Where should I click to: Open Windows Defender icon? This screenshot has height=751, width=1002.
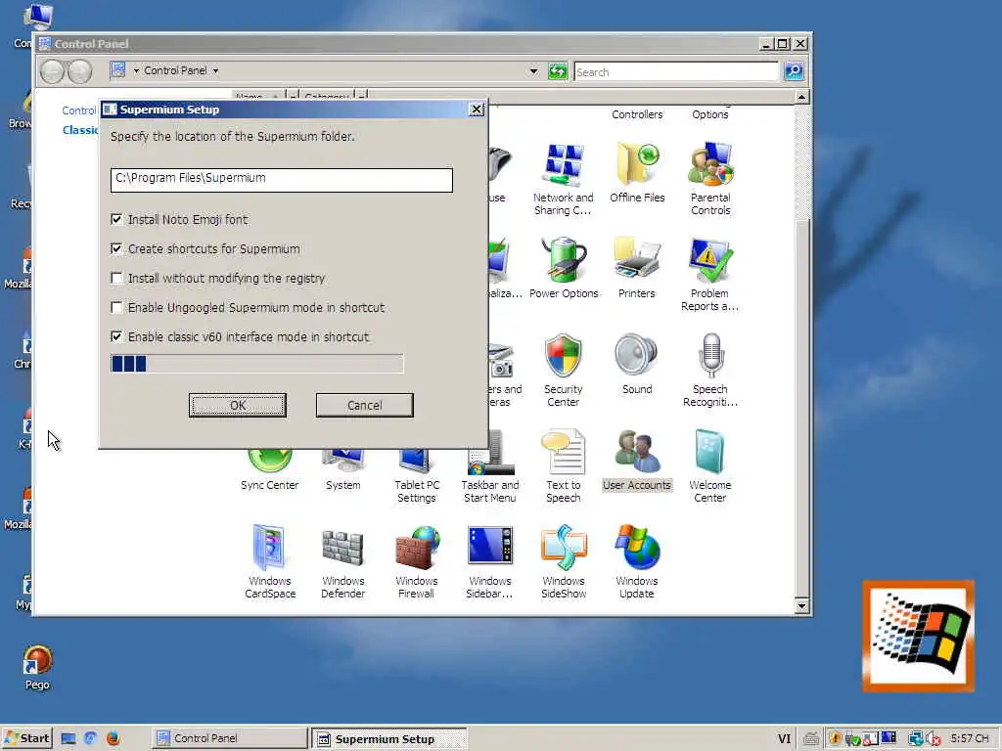(343, 548)
